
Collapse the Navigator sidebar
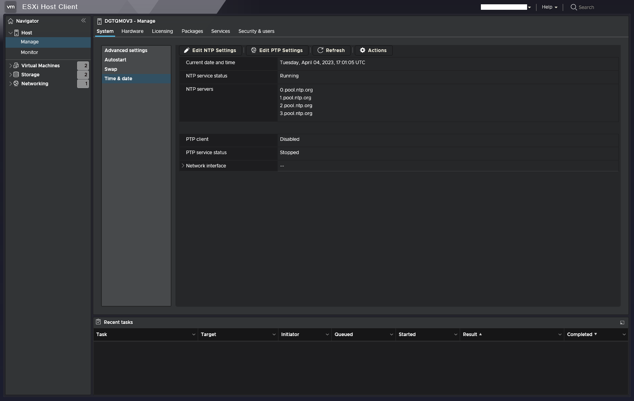83,20
